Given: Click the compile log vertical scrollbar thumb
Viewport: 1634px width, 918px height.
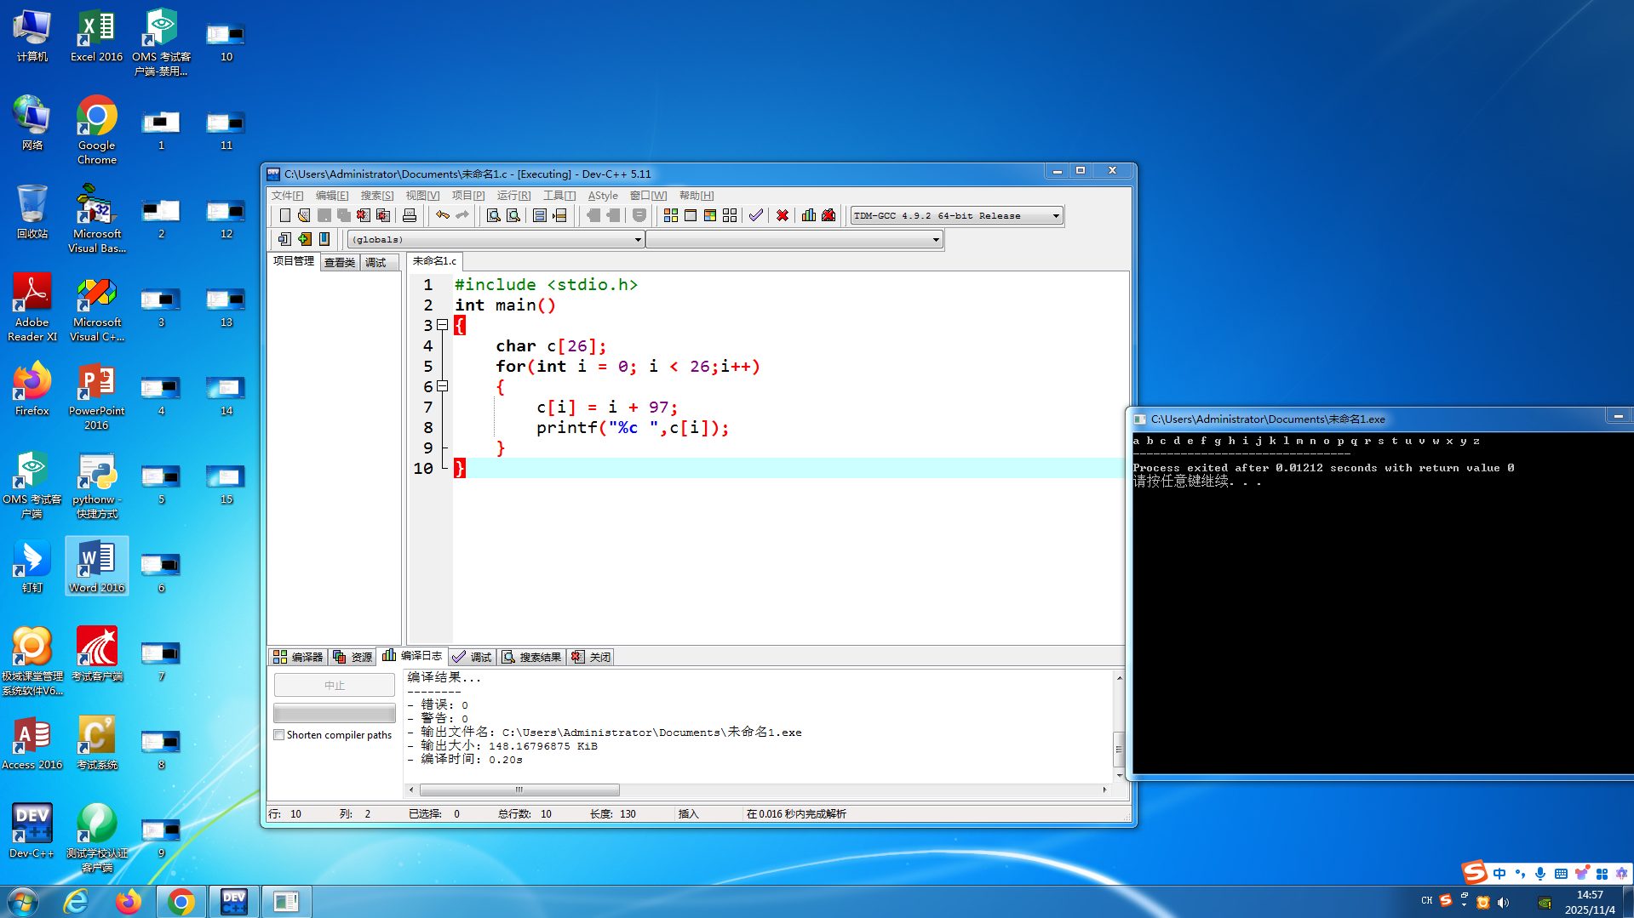Looking at the screenshot, I should pyautogui.click(x=1119, y=749).
